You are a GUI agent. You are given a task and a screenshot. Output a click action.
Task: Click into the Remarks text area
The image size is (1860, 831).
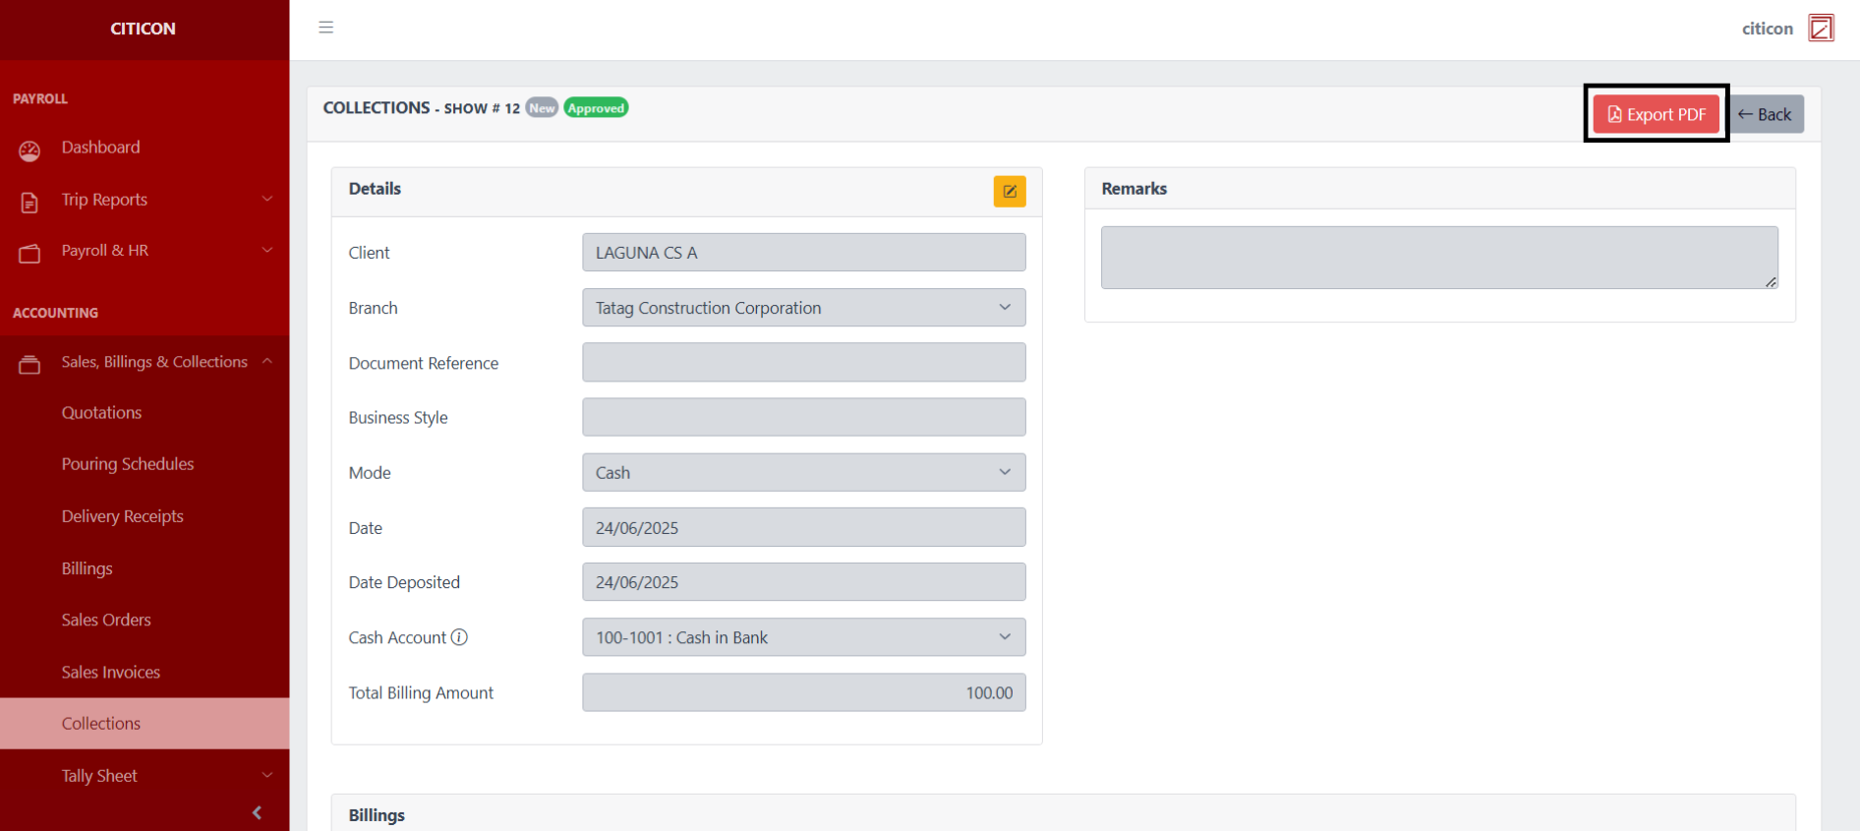pyautogui.click(x=1438, y=258)
